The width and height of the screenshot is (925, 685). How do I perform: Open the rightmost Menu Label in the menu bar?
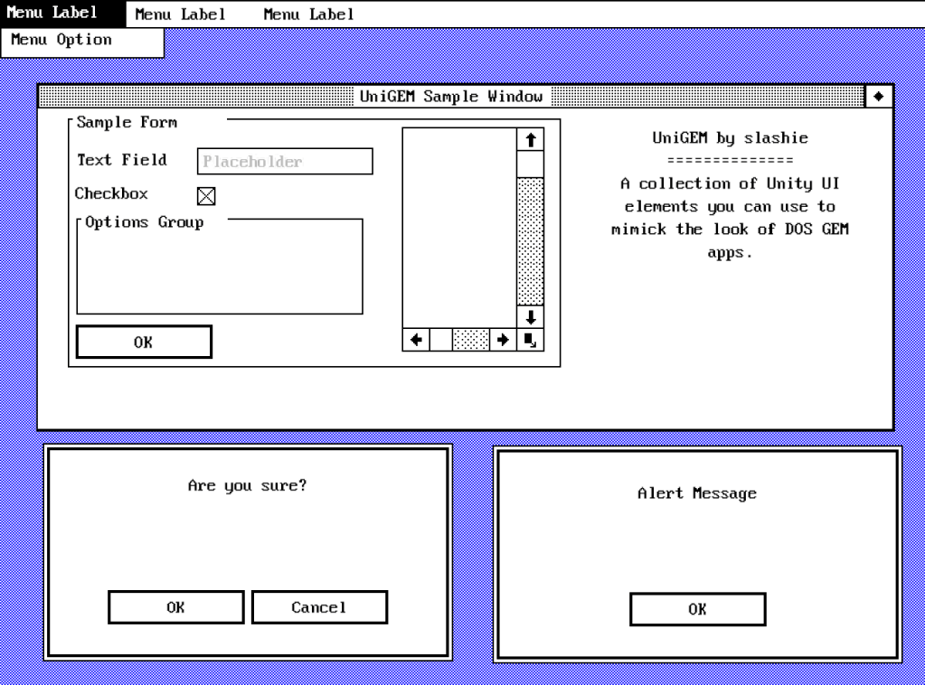pos(308,14)
